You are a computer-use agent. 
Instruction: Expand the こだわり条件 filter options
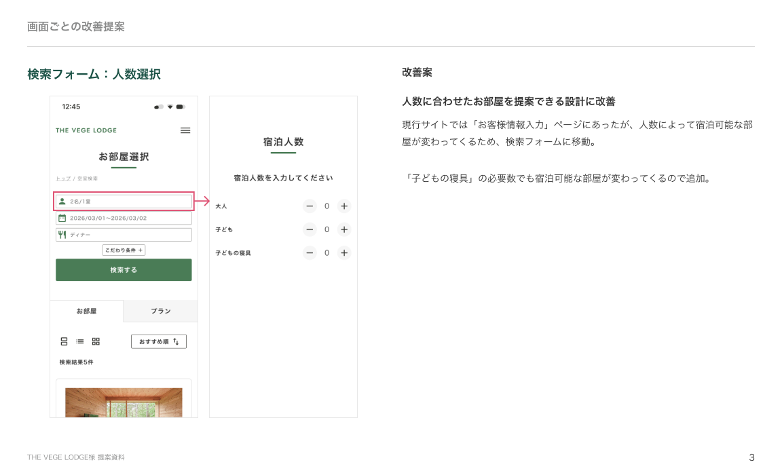coord(124,250)
